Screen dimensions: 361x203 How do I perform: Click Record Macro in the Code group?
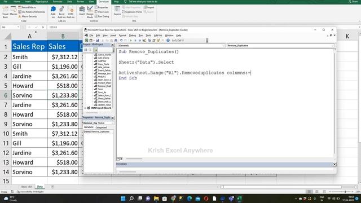point(27,7)
